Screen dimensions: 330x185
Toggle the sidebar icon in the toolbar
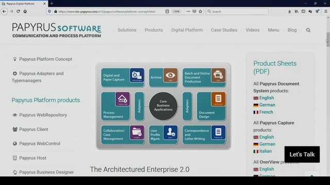pyautogui.click(x=303, y=11)
